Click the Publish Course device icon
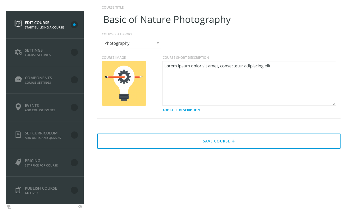Screen dimensions: 356x211 pyautogui.click(x=18, y=190)
